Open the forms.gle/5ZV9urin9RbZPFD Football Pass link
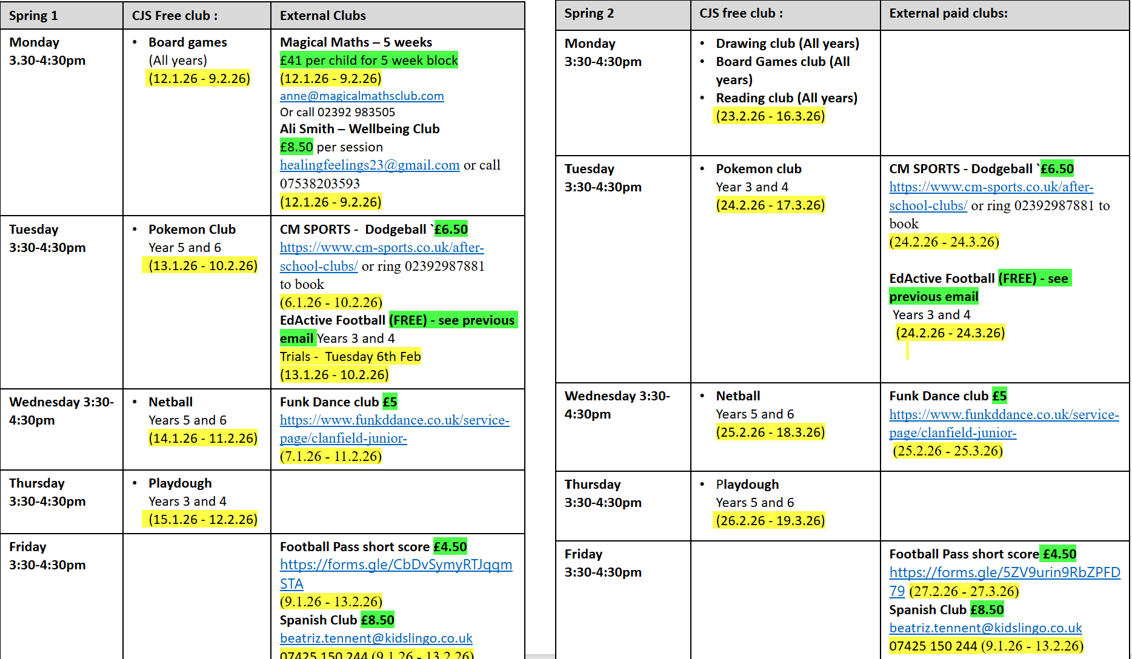 [1004, 572]
